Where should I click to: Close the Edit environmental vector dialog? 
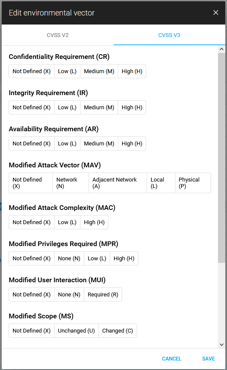(x=216, y=12)
